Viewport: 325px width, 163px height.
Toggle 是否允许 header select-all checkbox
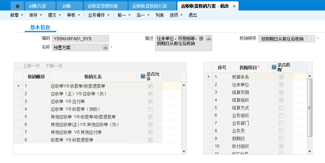(x=143, y=76)
